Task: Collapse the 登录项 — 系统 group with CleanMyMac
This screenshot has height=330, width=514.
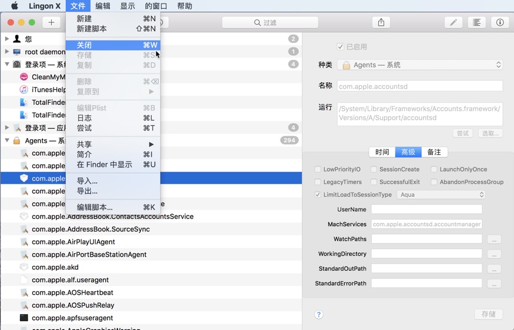Action: [6, 64]
